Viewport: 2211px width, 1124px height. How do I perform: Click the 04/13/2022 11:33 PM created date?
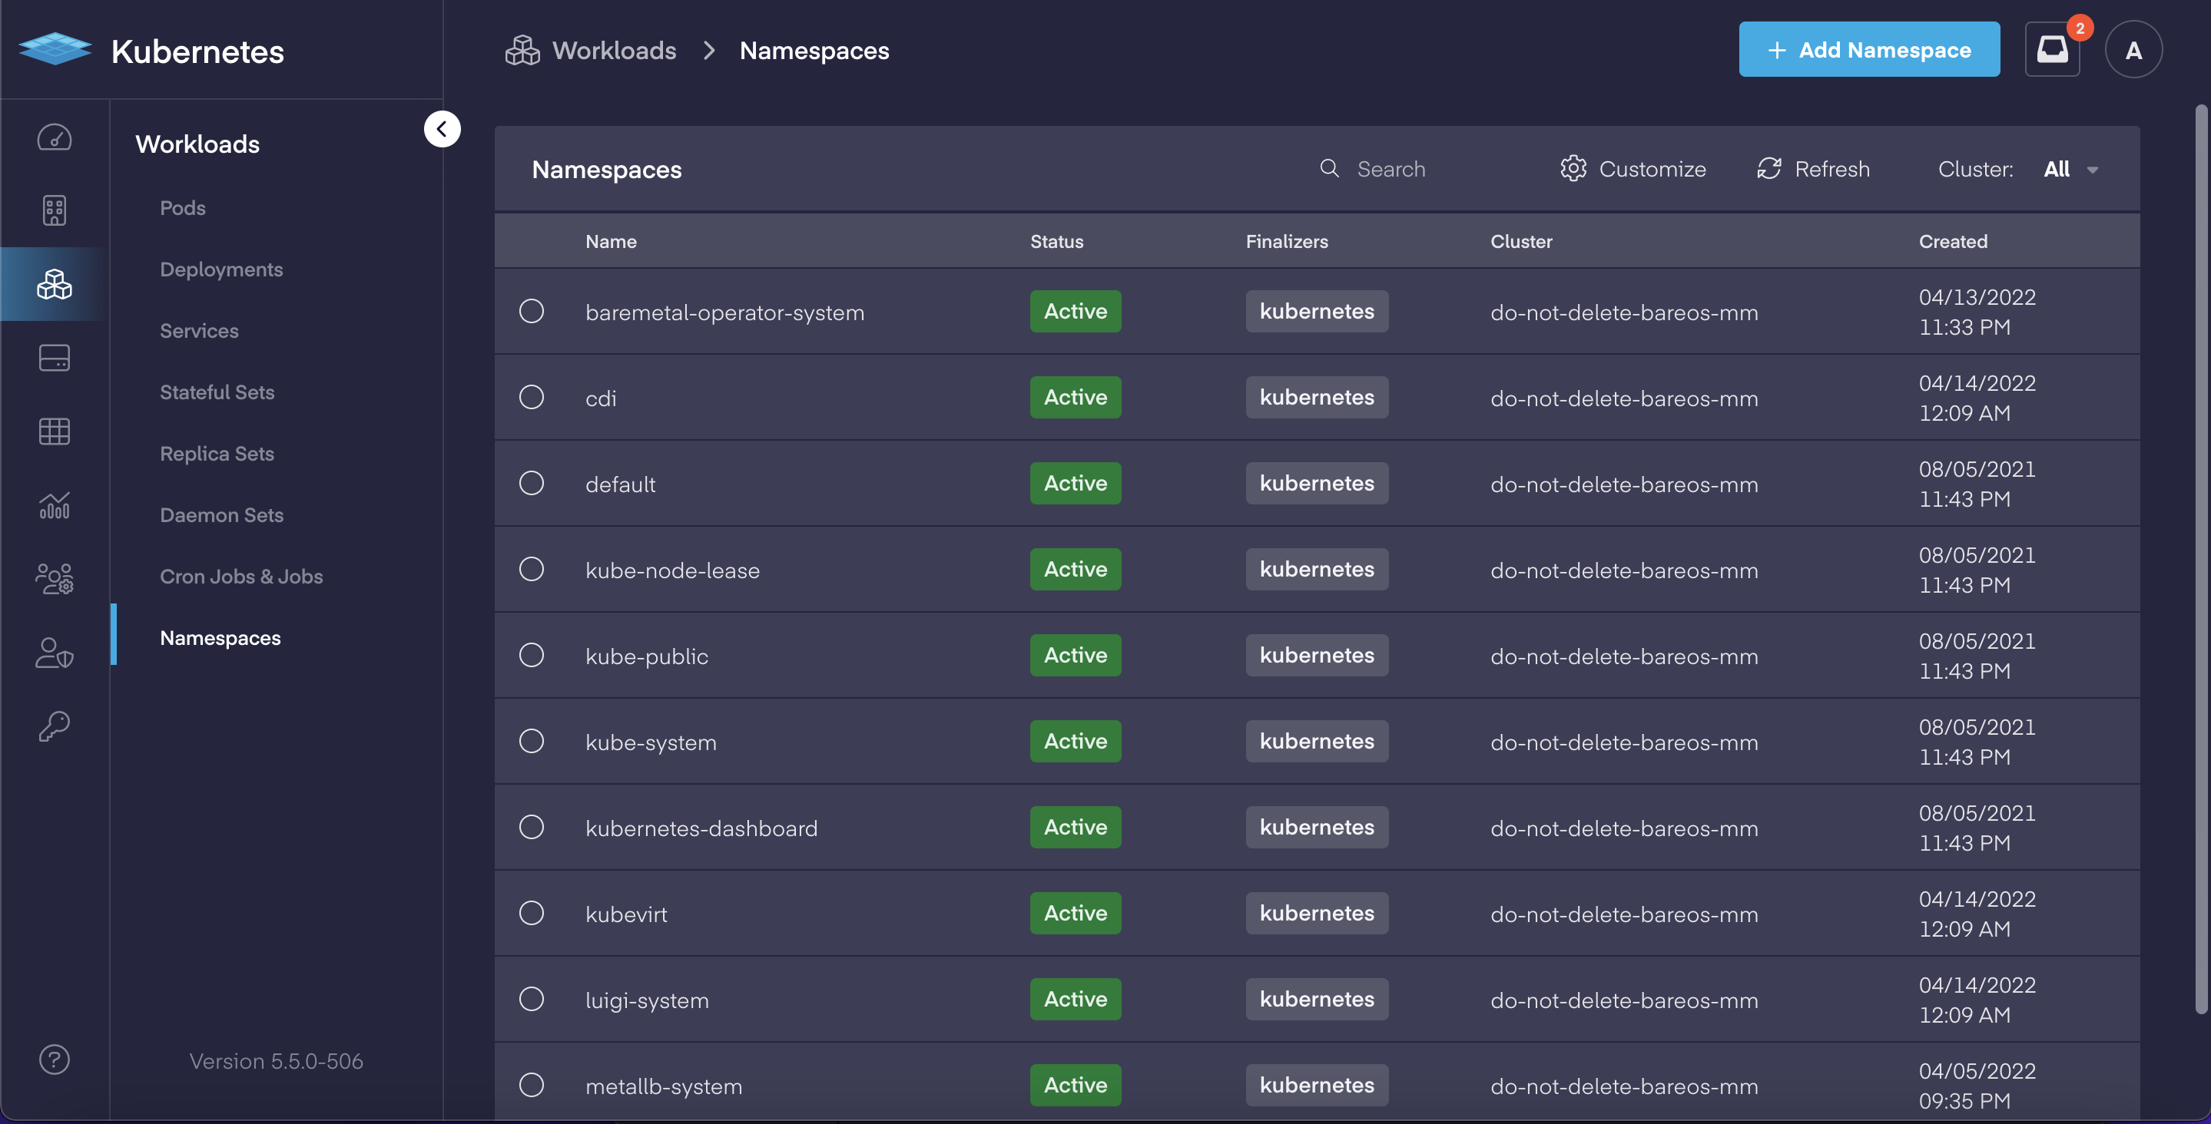tap(1977, 312)
